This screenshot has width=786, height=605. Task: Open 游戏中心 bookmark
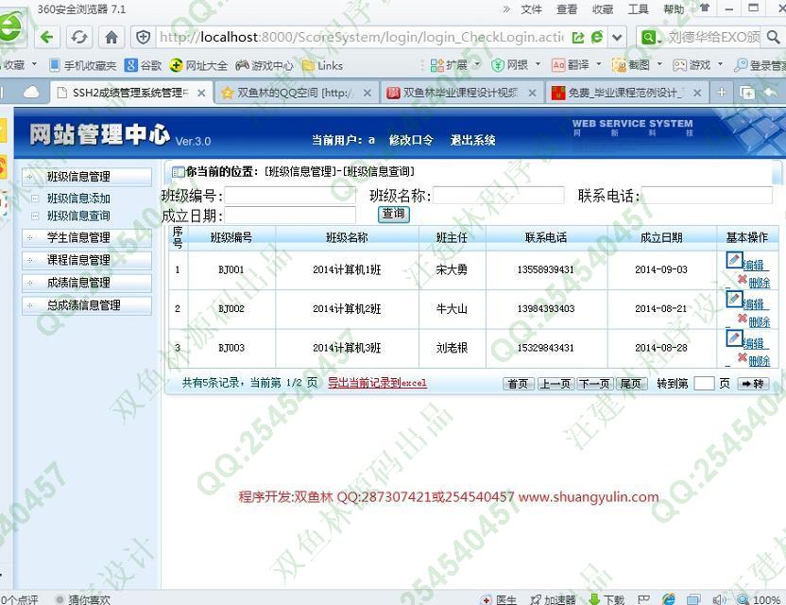[x=265, y=65]
